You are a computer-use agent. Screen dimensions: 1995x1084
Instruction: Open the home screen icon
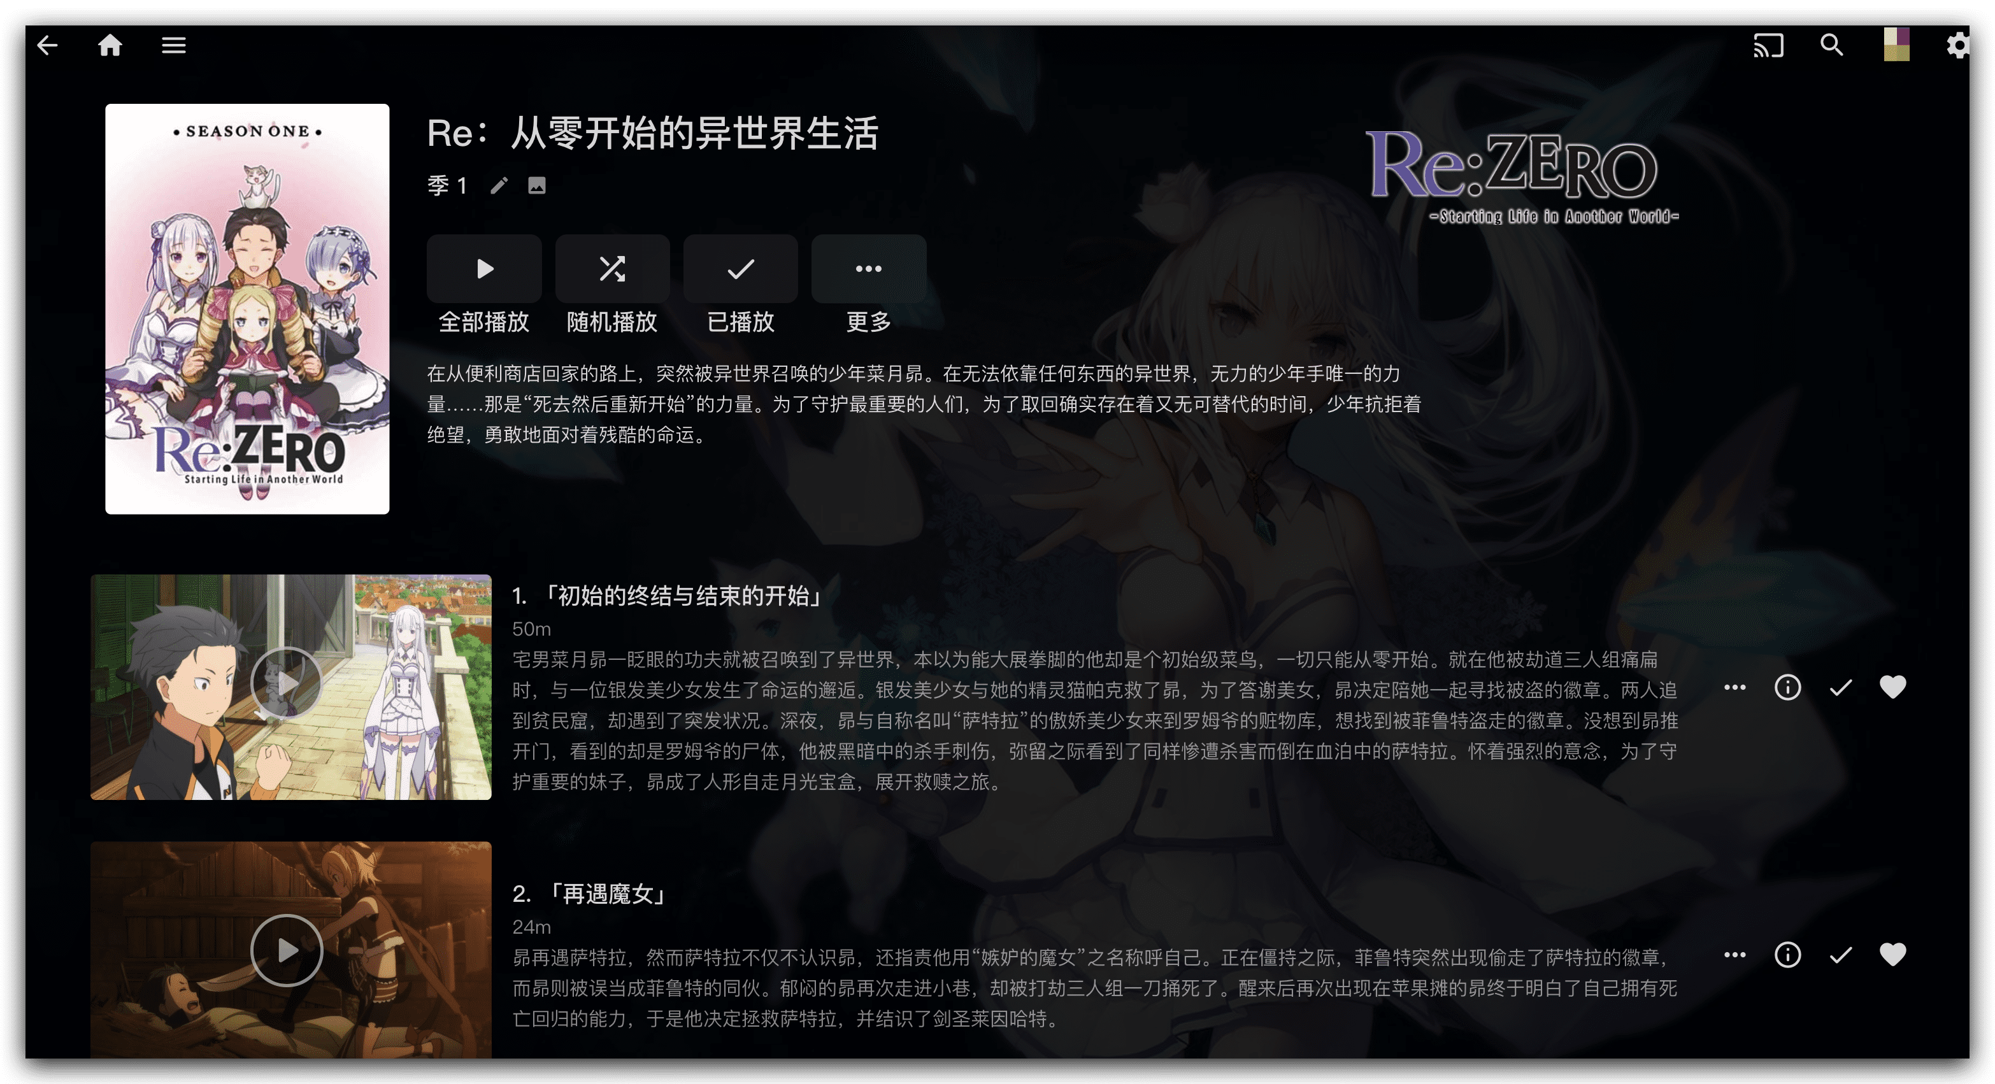(110, 46)
